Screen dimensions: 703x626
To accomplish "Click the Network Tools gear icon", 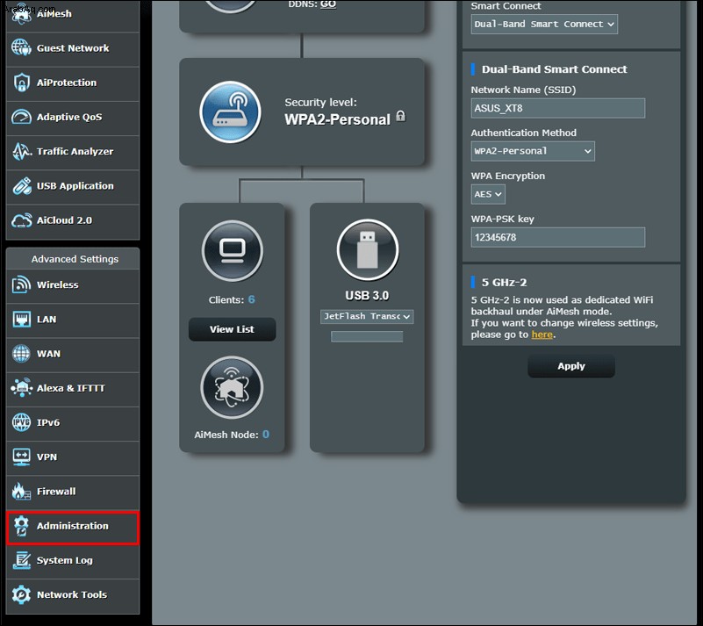I will (21, 594).
